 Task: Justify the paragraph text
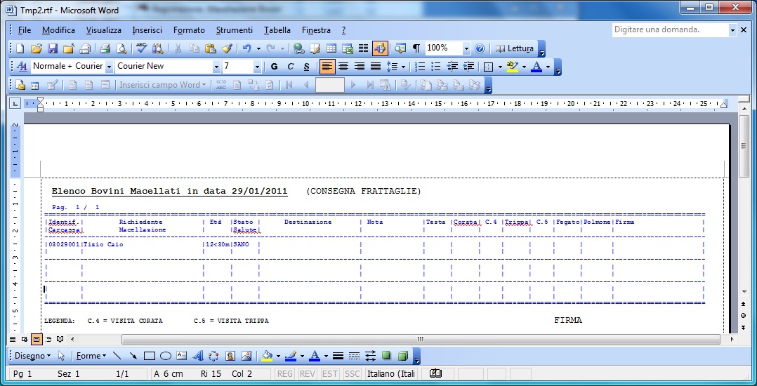pos(376,66)
